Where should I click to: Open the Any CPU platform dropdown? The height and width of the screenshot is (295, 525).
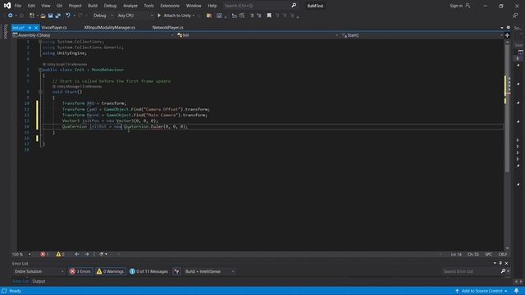[x=135, y=16]
